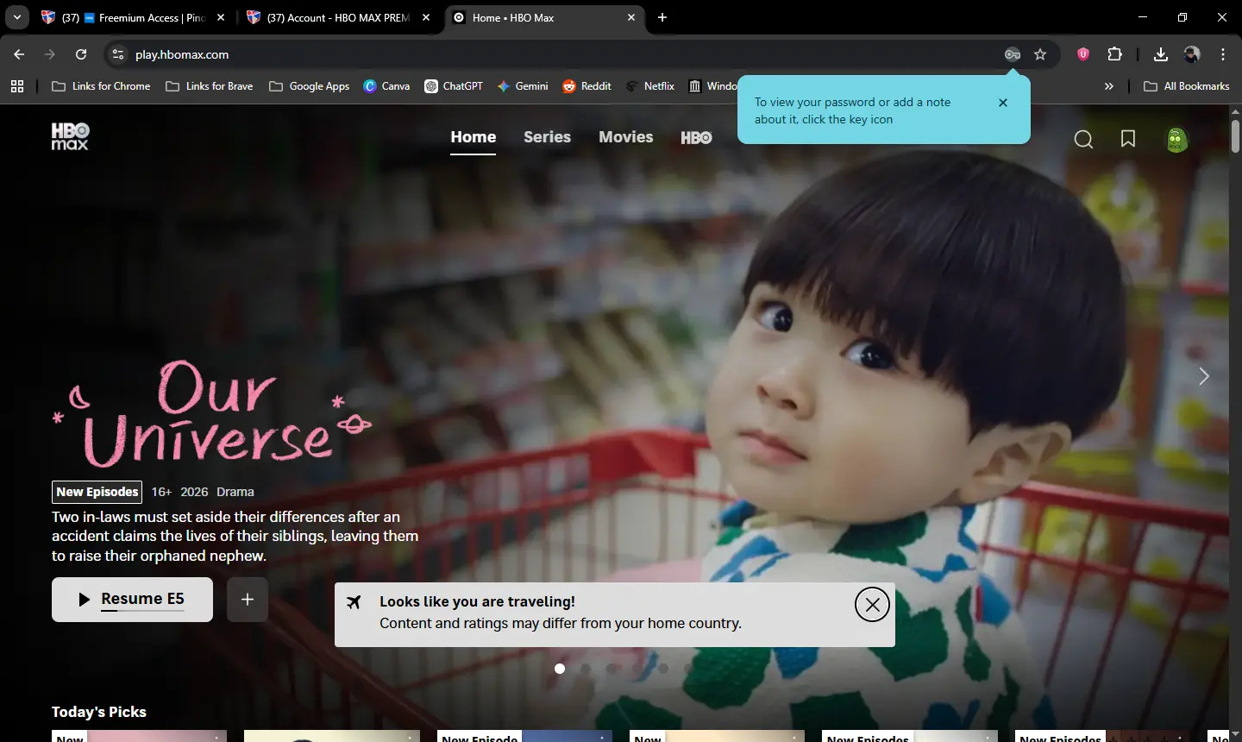Reload the page
The image size is (1242, 742).
pyautogui.click(x=81, y=54)
